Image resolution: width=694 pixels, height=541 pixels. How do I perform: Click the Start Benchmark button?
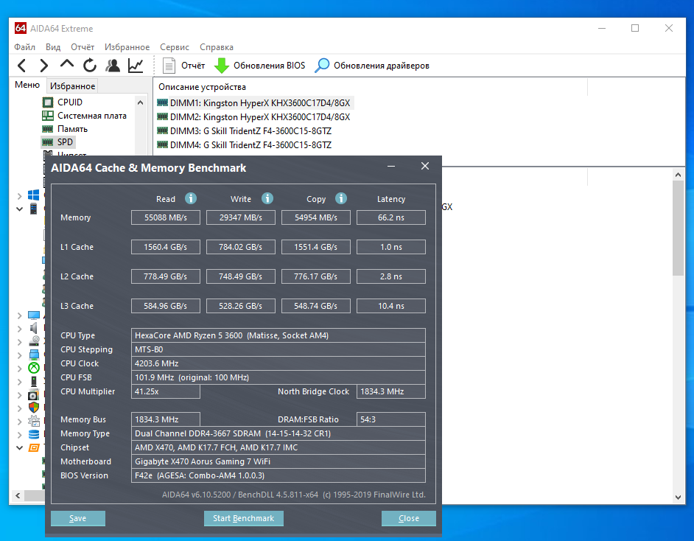point(243,518)
